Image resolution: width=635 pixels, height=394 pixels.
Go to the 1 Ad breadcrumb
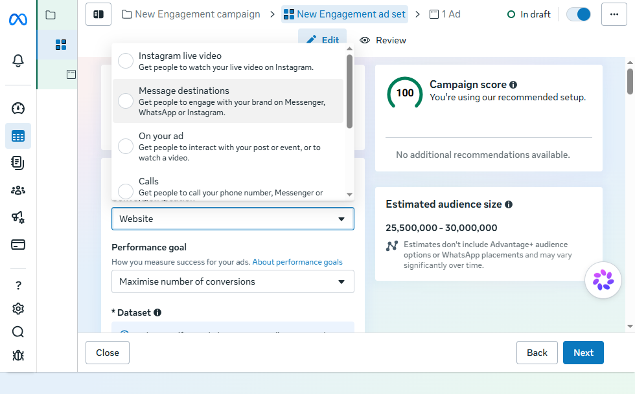[x=444, y=15]
